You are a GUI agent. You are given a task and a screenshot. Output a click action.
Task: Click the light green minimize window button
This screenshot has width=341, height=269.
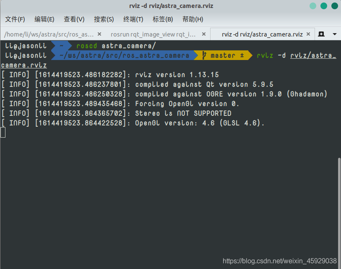coord(313,6)
